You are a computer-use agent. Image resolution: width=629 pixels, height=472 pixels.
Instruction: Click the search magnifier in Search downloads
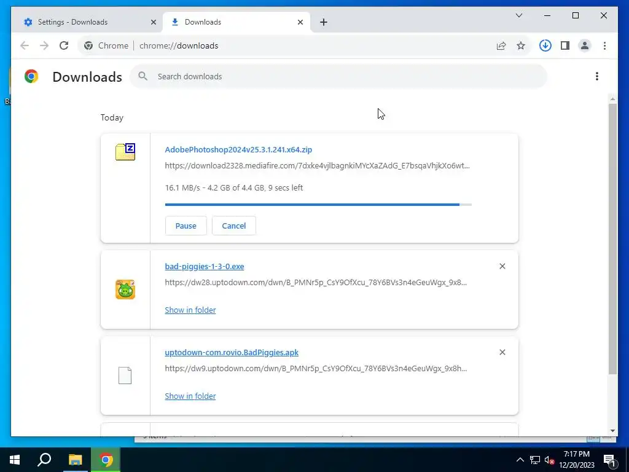(x=143, y=76)
